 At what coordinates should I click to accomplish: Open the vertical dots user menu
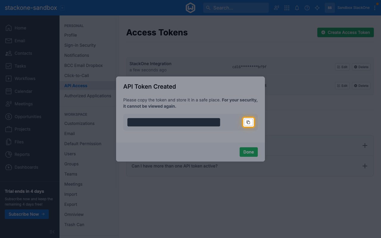(375, 8)
